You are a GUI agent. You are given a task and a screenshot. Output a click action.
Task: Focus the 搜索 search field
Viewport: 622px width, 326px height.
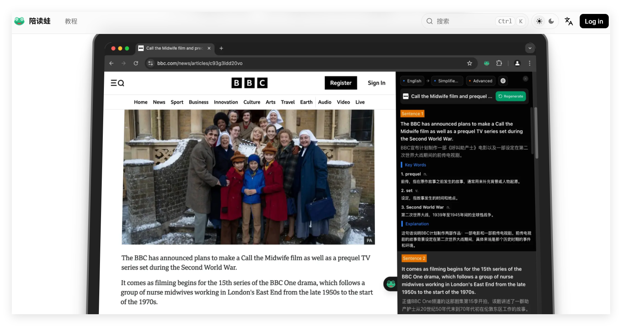tap(475, 21)
